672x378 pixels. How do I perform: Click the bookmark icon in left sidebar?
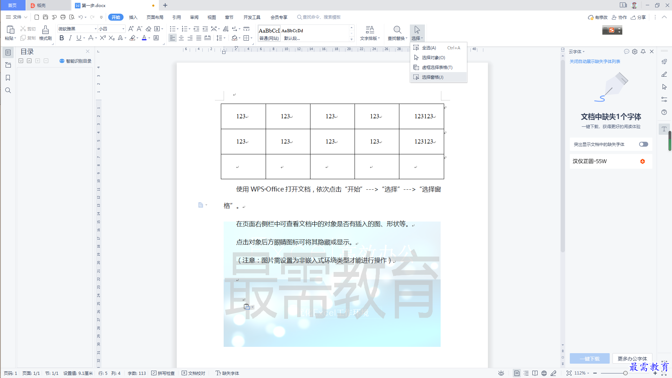pos(8,78)
